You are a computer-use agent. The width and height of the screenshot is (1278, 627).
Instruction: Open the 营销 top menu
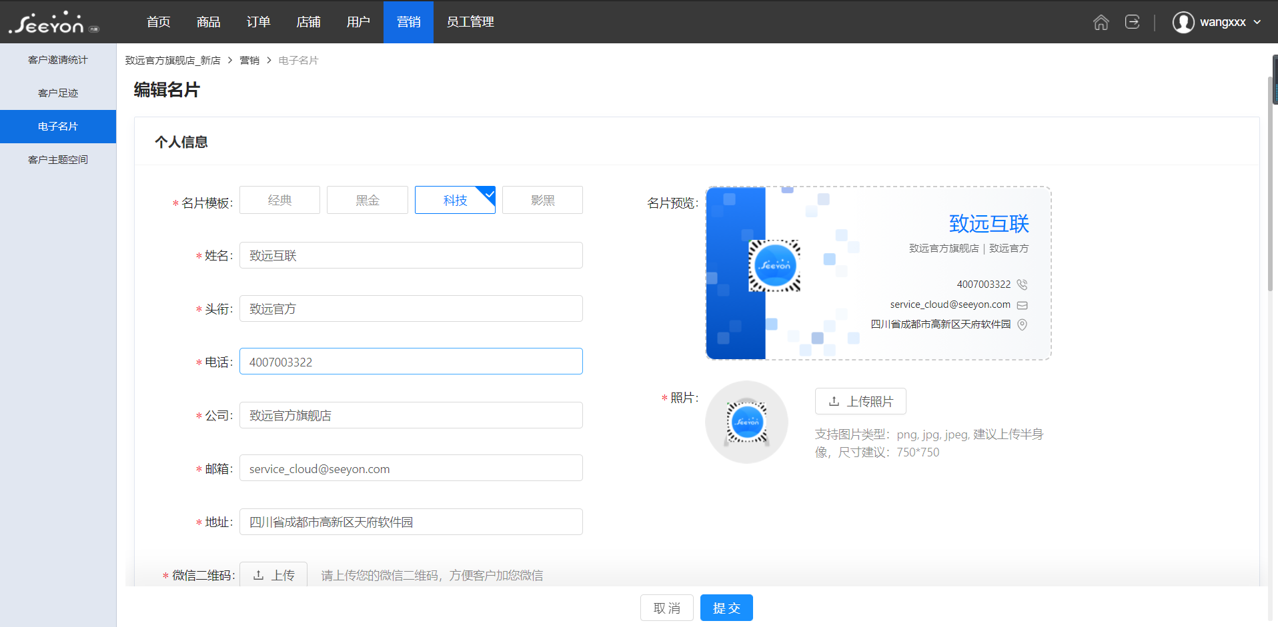(408, 22)
